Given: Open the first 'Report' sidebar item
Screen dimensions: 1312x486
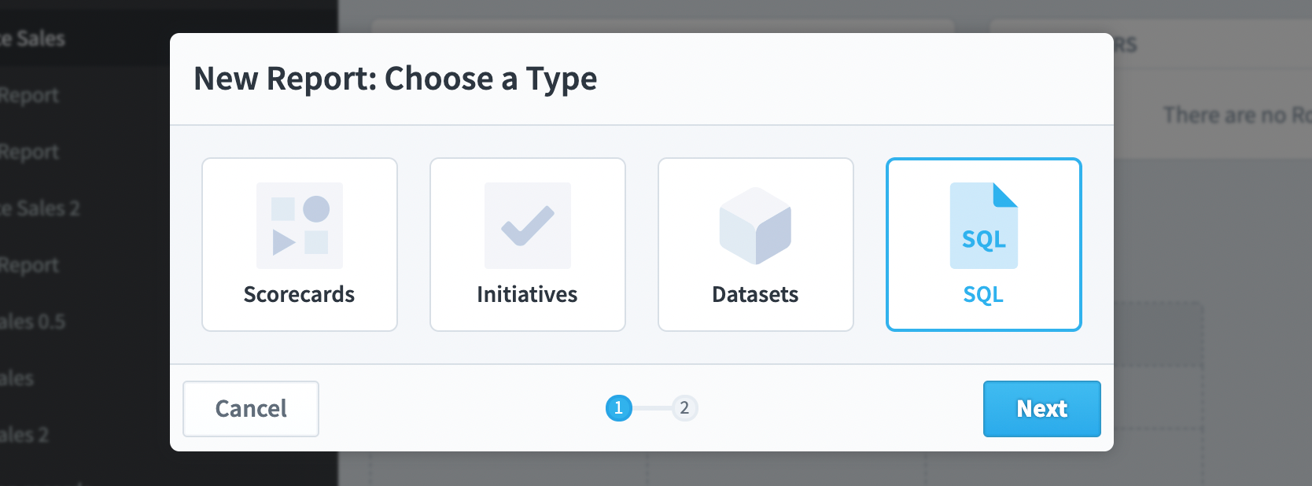Looking at the screenshot, I should point(29,95).
